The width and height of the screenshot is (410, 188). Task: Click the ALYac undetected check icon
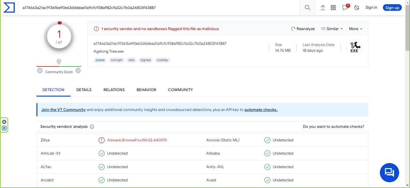point(102,167)
